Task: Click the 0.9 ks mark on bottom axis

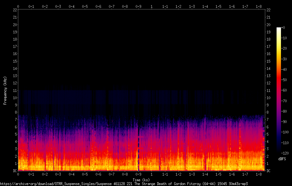Action: [138, 174]
